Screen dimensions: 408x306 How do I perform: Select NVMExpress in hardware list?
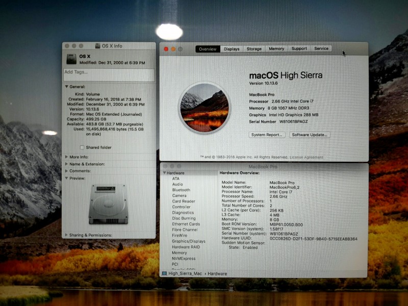coord(184,259)
